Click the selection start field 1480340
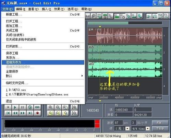The height and width of the screenshot is (138, 171). coord(123,110)
